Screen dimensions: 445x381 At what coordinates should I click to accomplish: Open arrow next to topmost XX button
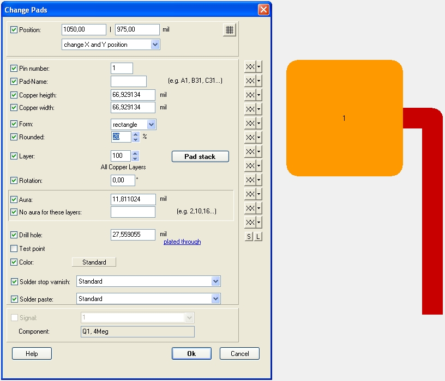point(259,66)
